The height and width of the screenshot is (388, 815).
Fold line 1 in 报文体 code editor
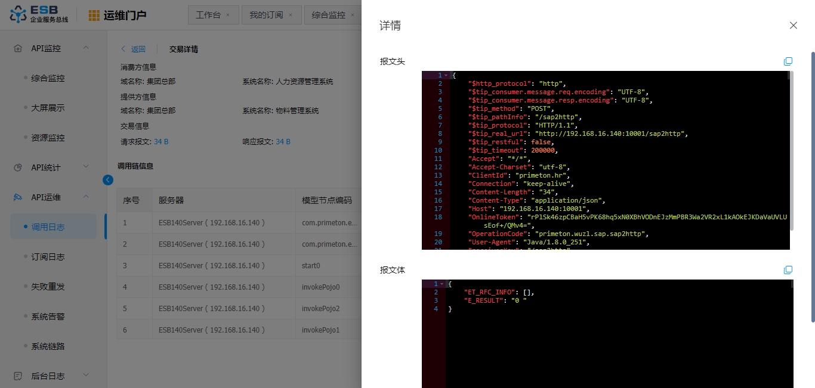(x=442, y=284)
